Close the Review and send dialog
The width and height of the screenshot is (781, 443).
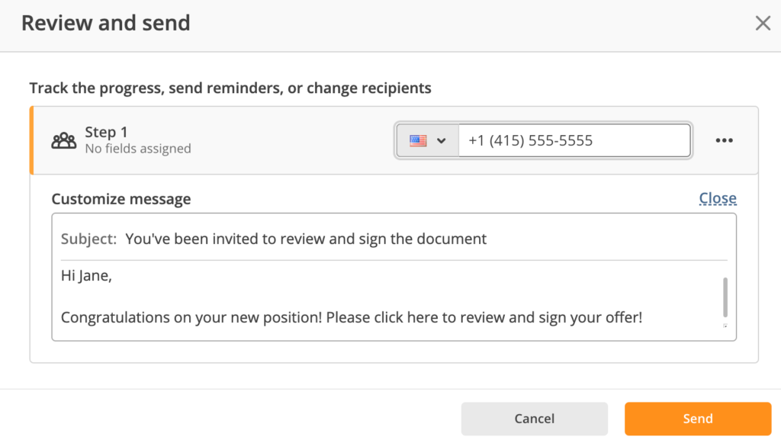[x=763, y=23]
